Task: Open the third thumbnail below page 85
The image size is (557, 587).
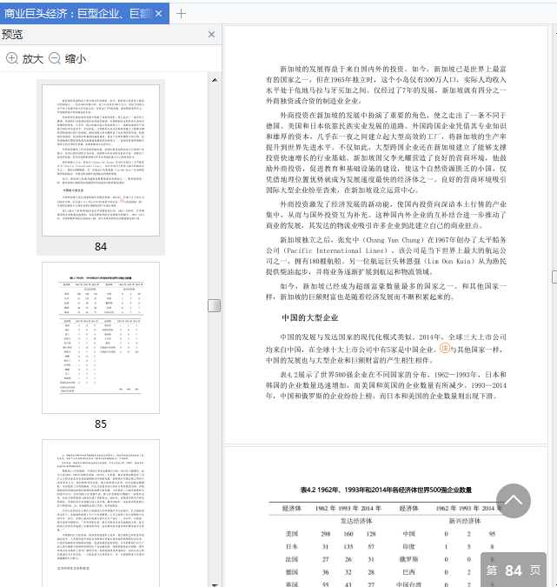Action: 101,513
